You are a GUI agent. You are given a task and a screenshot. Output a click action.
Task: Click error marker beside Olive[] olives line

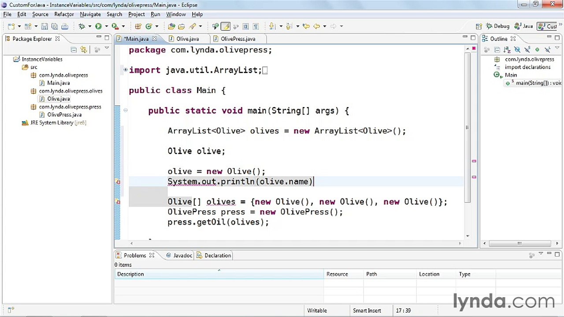[x=118, y=202]
